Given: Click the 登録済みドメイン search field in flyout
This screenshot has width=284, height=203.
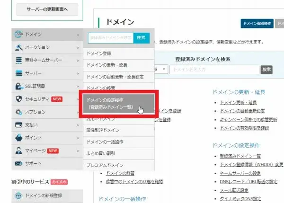Looking at the screenshot, I should (x=111, y=38).
